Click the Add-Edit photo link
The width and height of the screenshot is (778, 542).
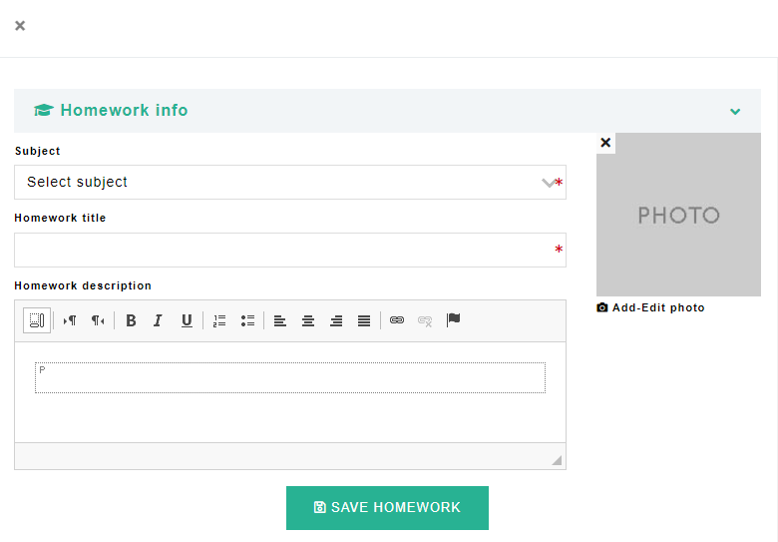coord(651,307)
